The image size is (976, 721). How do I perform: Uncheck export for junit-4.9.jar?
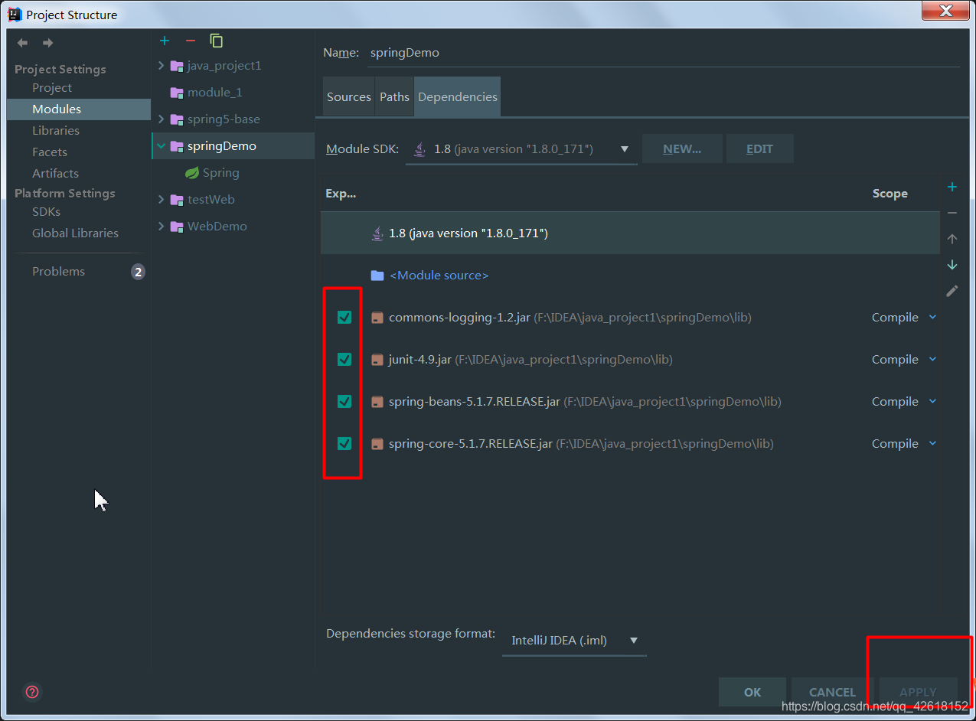point(344,360)
